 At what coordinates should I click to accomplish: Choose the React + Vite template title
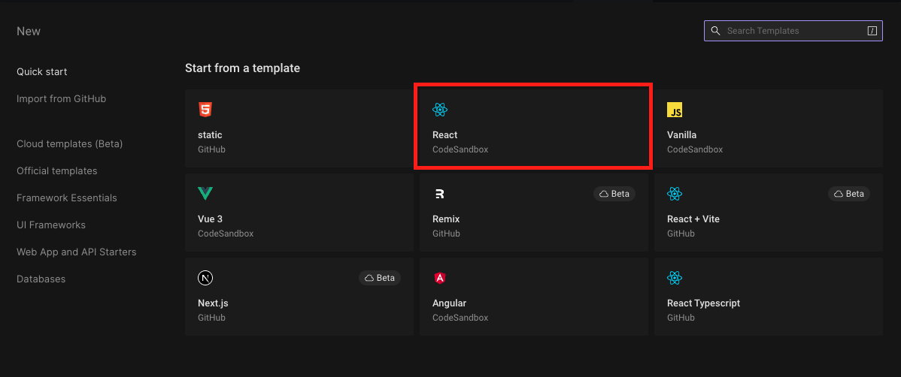(693, 219)
